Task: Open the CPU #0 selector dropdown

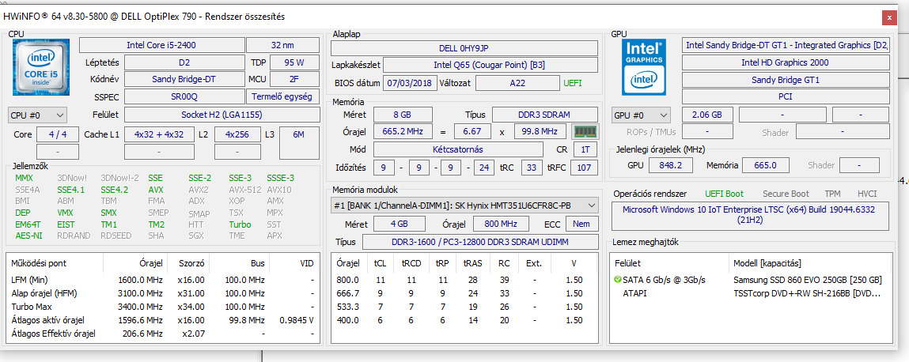Action: coord(38,115)
